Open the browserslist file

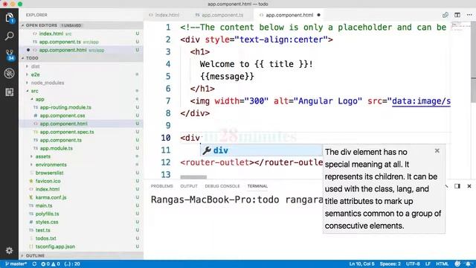49,173
